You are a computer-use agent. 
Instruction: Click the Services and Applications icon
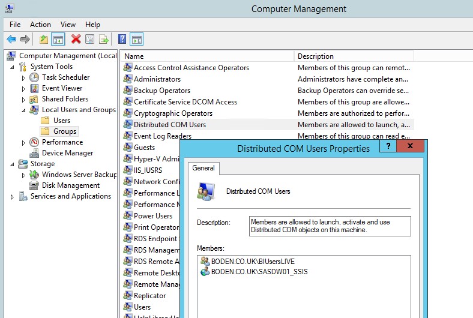(x=23, y=196)
